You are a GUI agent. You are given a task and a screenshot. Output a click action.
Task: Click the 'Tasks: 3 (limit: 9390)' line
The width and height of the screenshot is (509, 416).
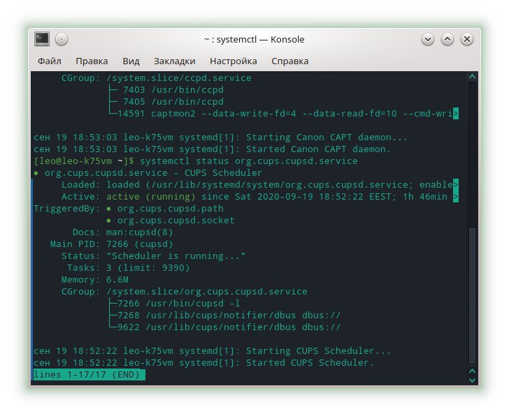[128, 267]
